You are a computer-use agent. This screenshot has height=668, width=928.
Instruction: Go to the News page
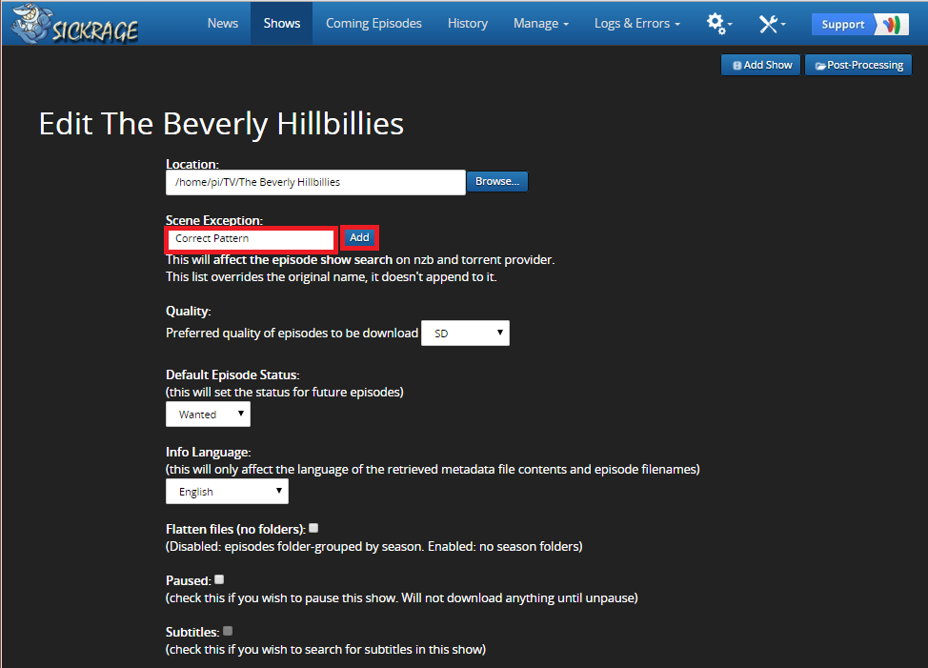(222, 23)
